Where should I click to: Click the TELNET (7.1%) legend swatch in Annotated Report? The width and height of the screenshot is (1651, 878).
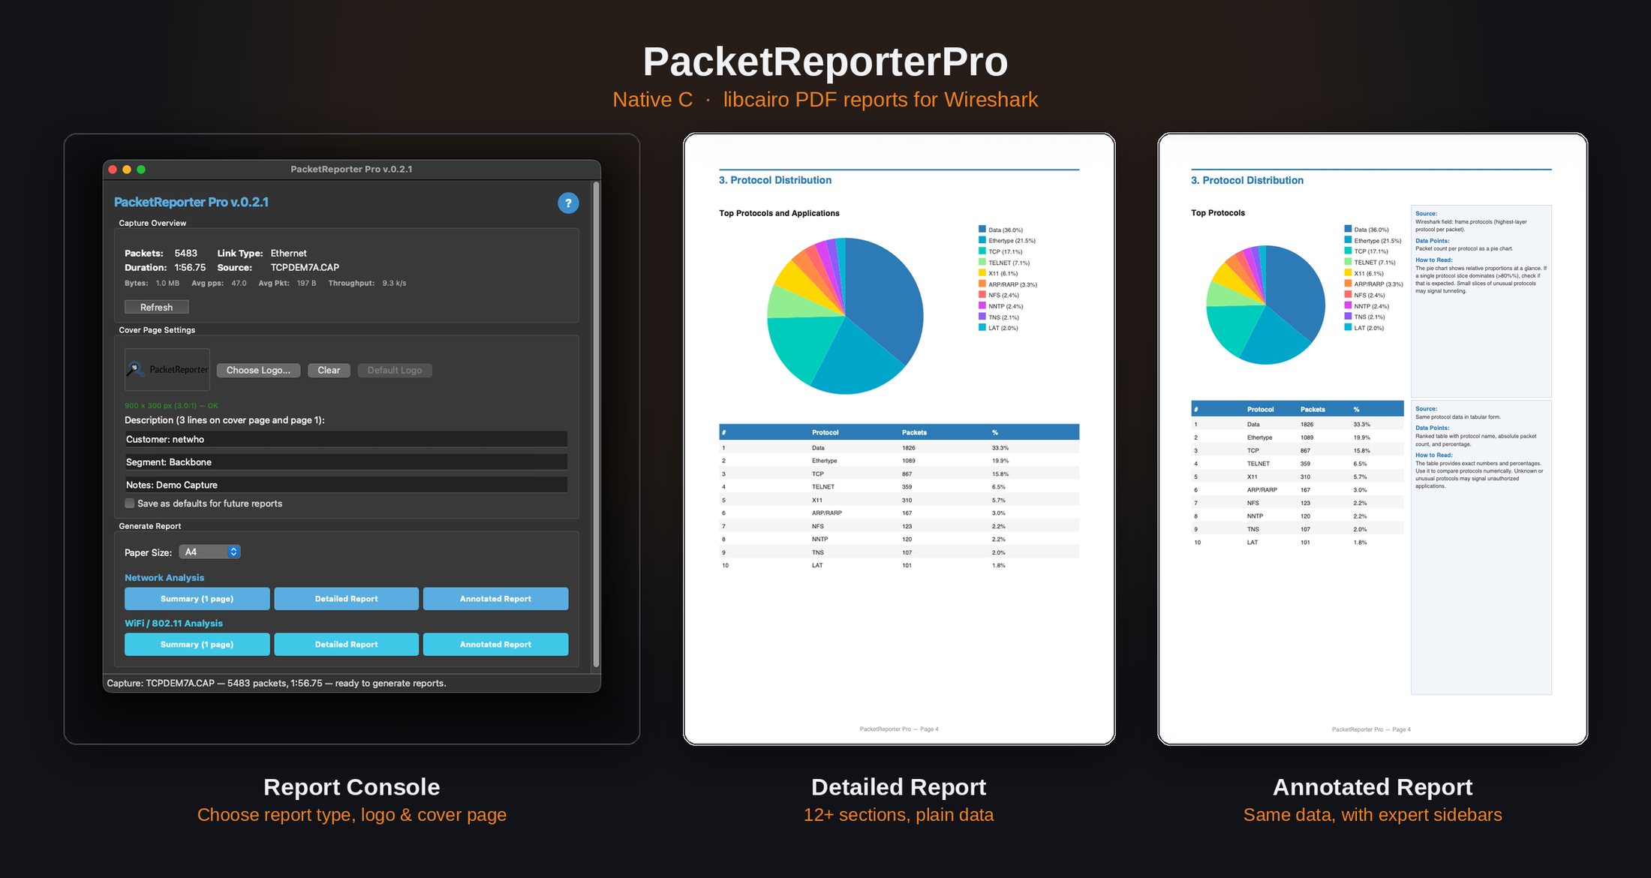point(1348,262)
